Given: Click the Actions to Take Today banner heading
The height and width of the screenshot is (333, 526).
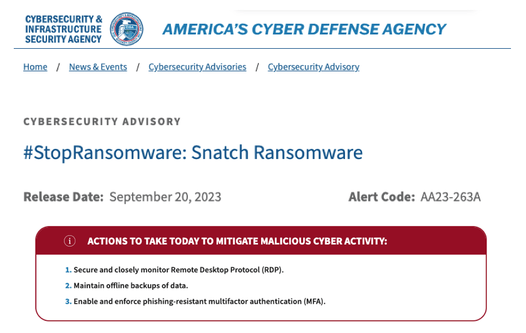Looking at the screenshot, I should (x=237, y=241).
